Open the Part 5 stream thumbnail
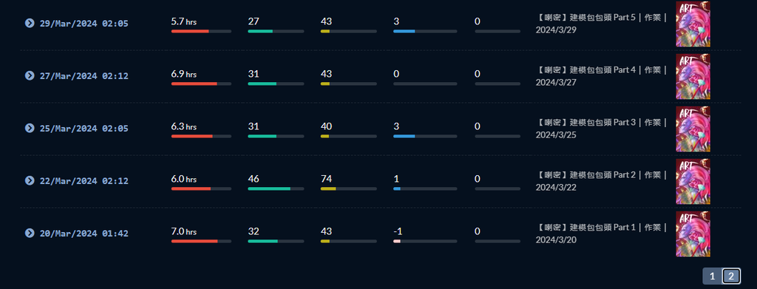 693,24
